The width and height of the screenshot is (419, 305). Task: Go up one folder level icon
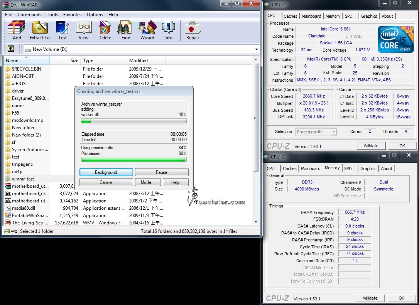(11, 49)
